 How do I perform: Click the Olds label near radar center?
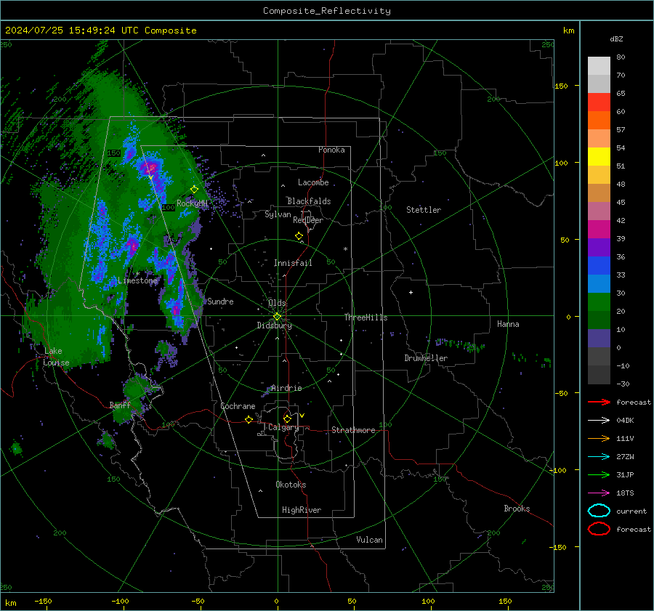tap(277, 303)
